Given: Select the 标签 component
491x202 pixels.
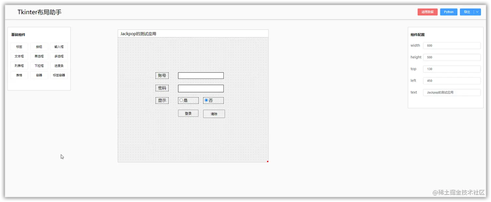Looking at the screenshot, I should click(x=19, y=47).
